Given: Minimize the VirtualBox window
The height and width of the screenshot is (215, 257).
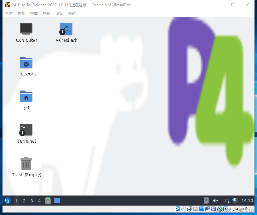Looking at the screenshot, I should [219, 5].
